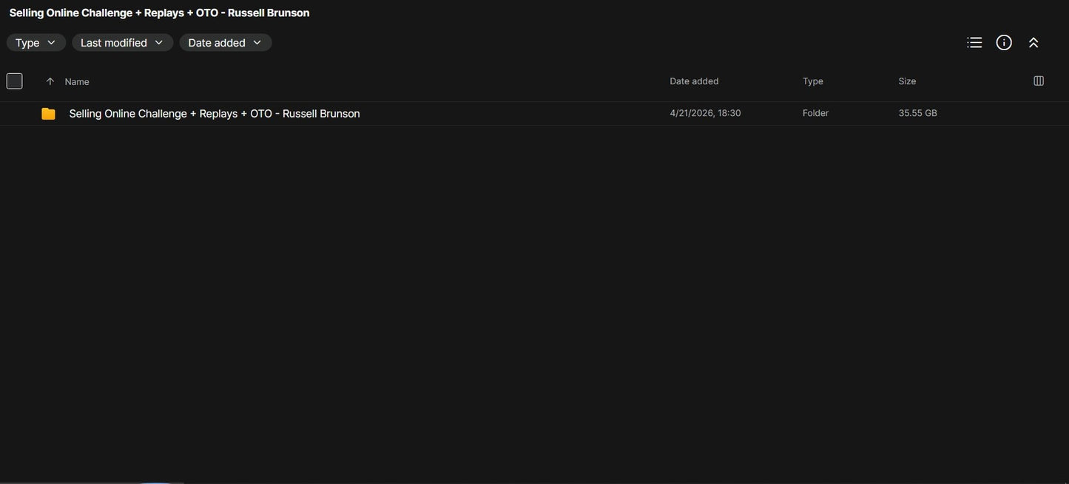Toggle ascending sort arrow next to Name
1069x484 pixels.
(50, 81)
